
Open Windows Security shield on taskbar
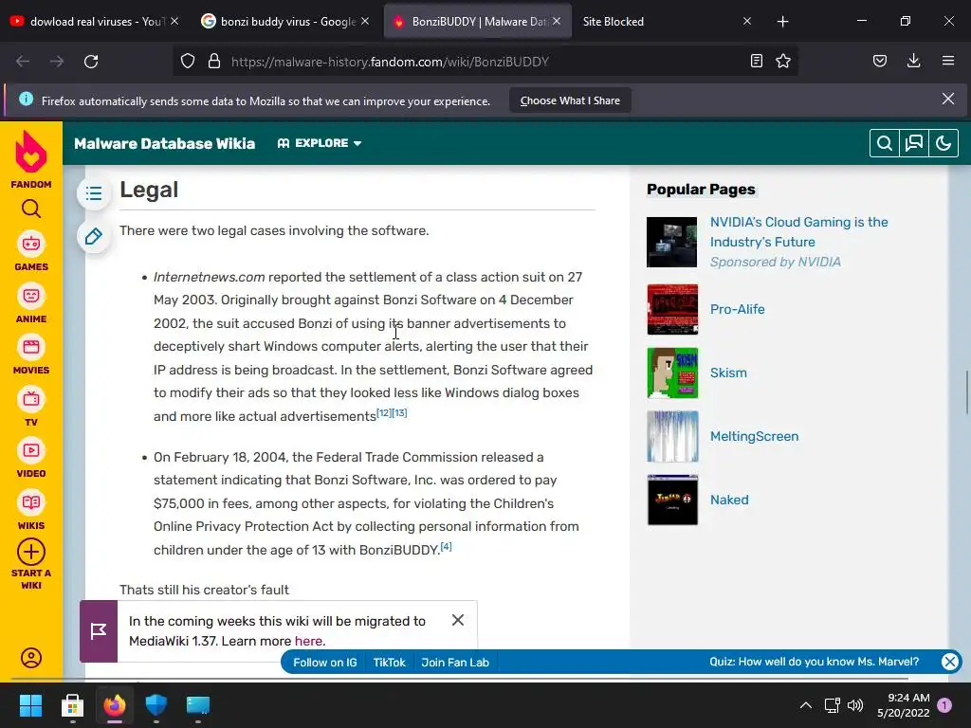click(x=156, y=705)
